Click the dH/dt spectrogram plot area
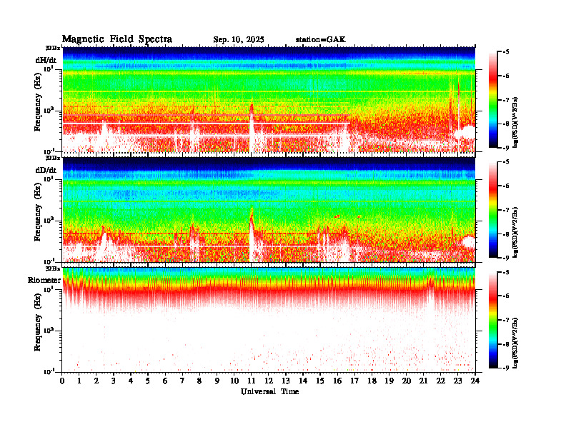The height and width of the screenshot is (437, 566). pos(269,99)
